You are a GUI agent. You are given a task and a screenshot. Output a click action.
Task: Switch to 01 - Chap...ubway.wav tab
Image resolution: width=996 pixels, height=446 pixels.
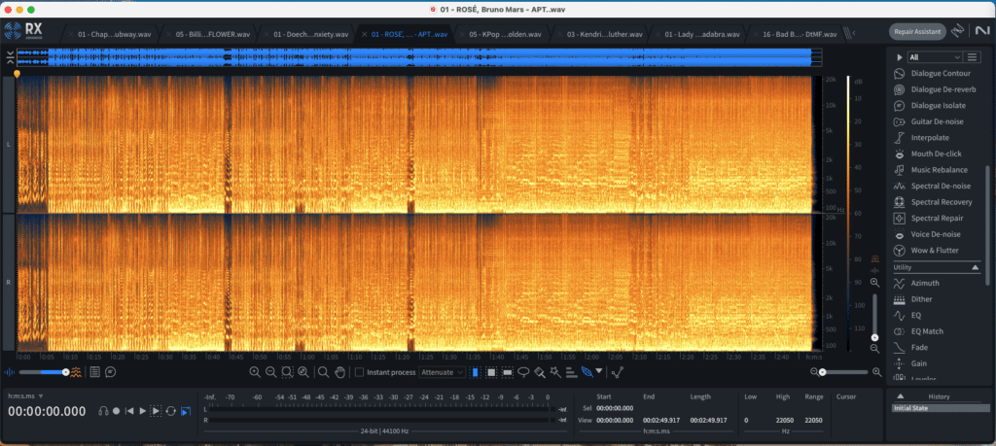tap(113, 34)
